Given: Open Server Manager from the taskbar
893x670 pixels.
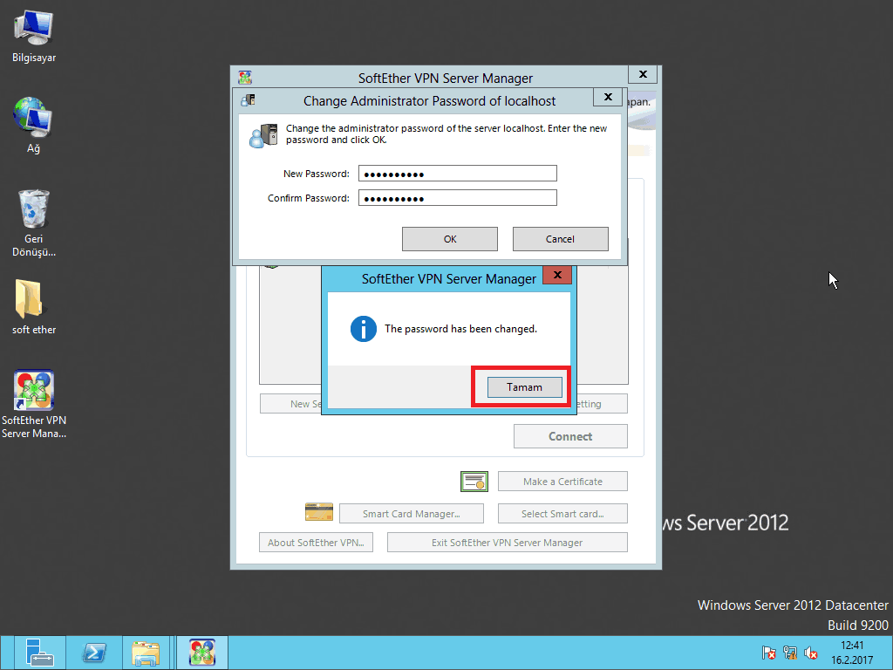Looking at the screenshot, I should coord(39,653).
